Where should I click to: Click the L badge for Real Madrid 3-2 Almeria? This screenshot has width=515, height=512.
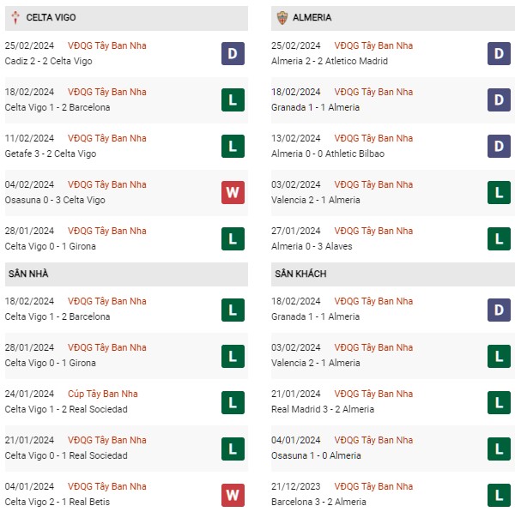[x=499, y=402]
